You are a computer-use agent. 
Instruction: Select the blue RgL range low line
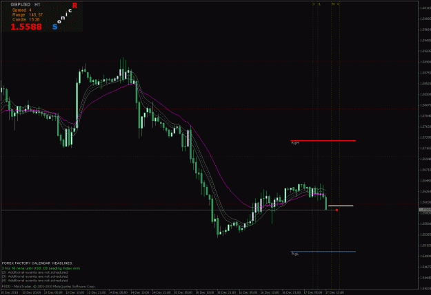tap(323, 251)
